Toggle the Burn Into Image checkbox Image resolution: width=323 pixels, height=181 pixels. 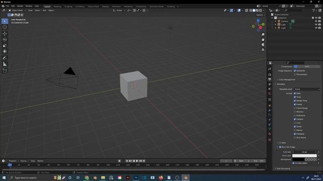(280, 147)
